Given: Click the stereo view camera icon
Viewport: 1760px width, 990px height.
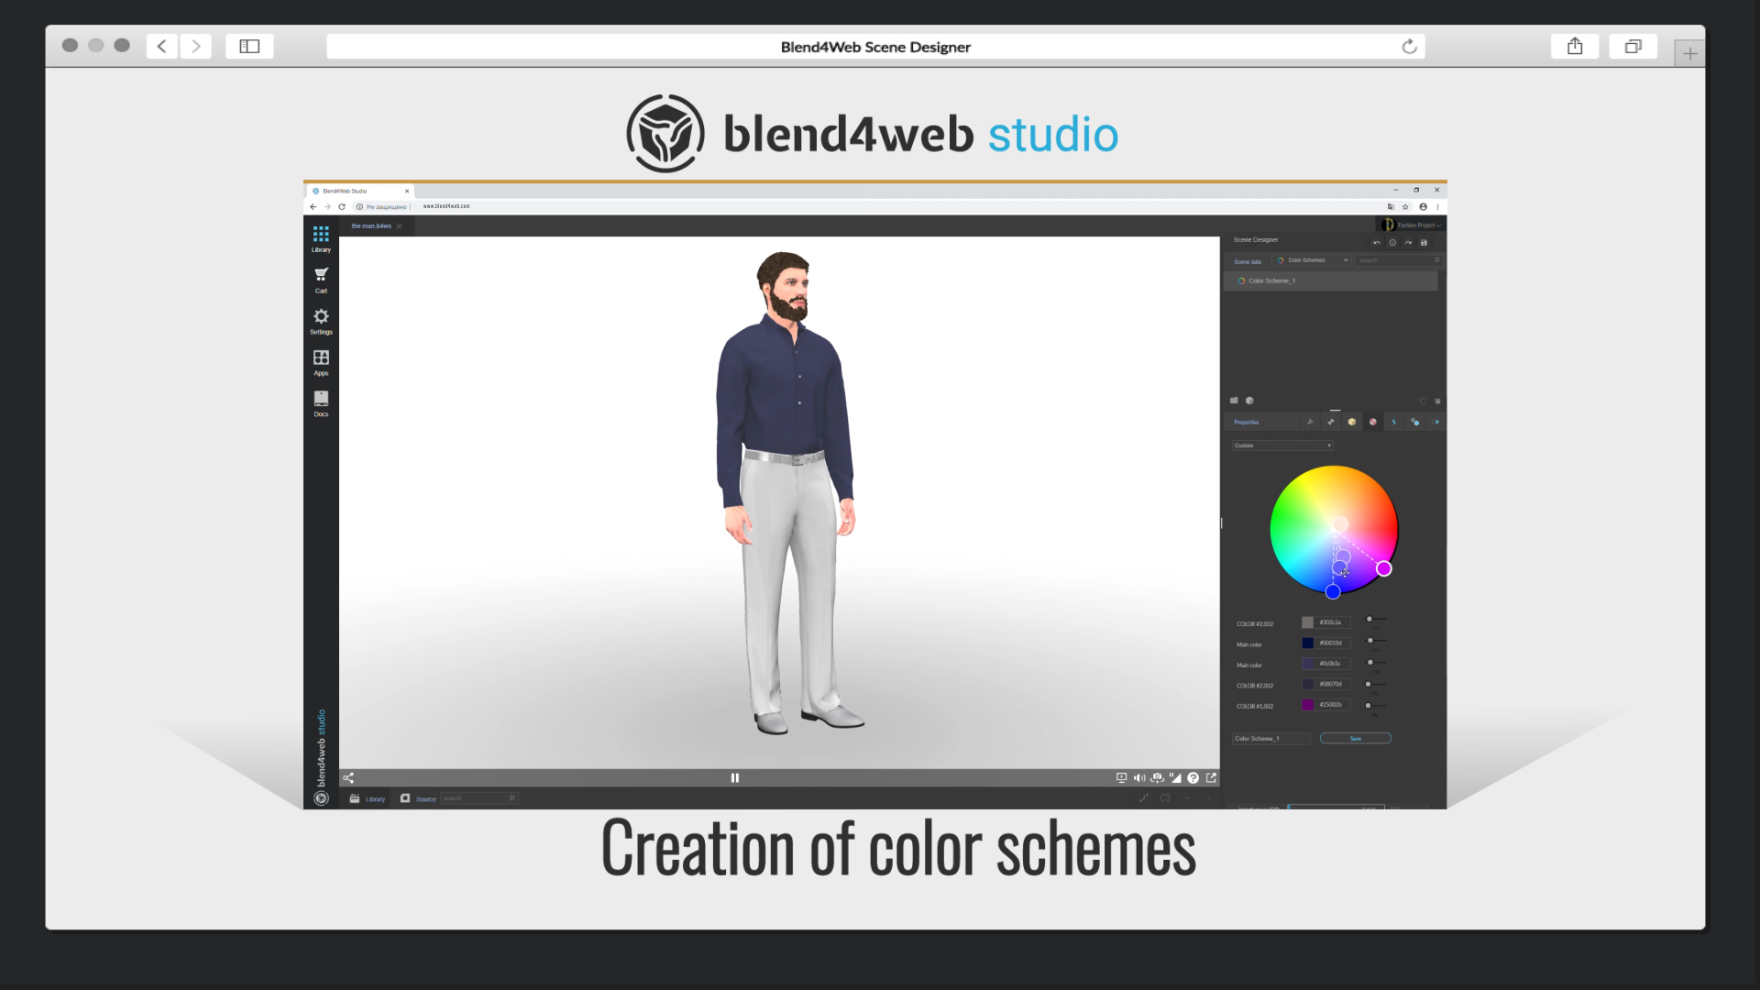Looking at the screenshot, I should point(1158,777).
